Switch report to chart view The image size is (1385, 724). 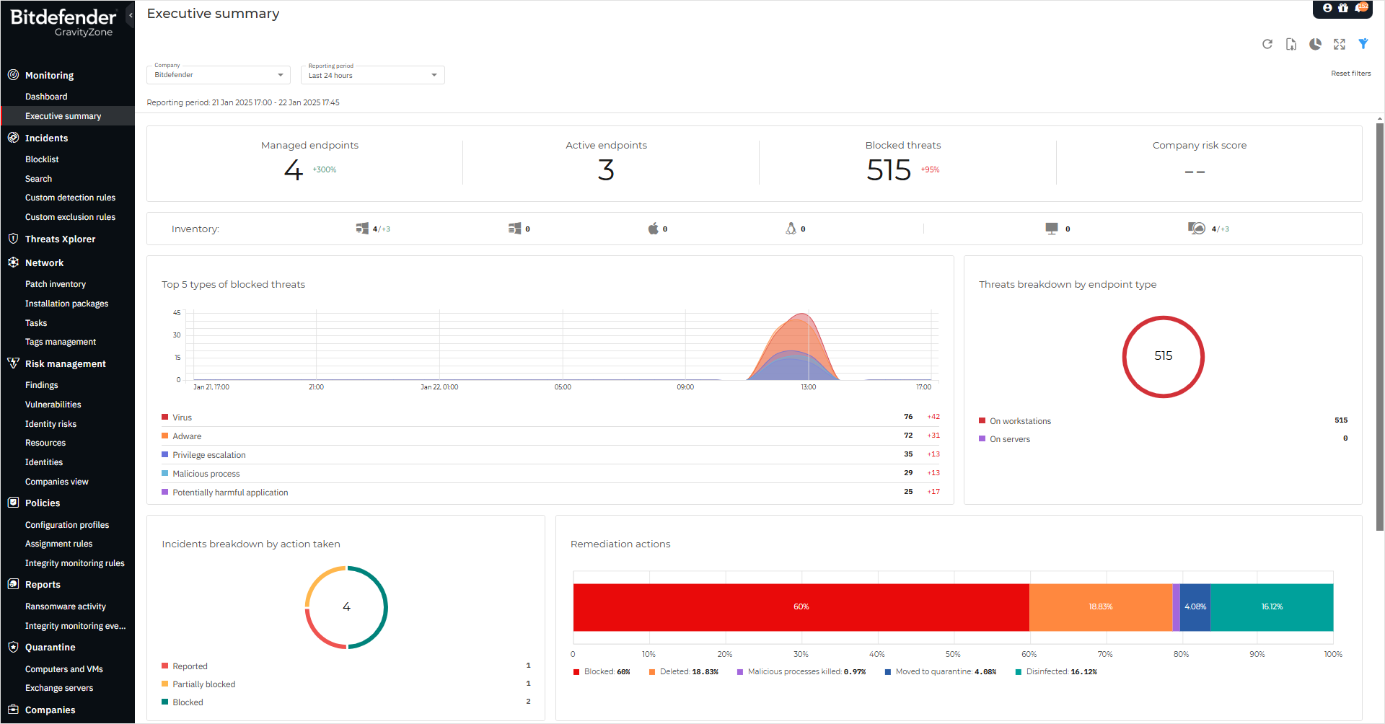(1315, 44)
